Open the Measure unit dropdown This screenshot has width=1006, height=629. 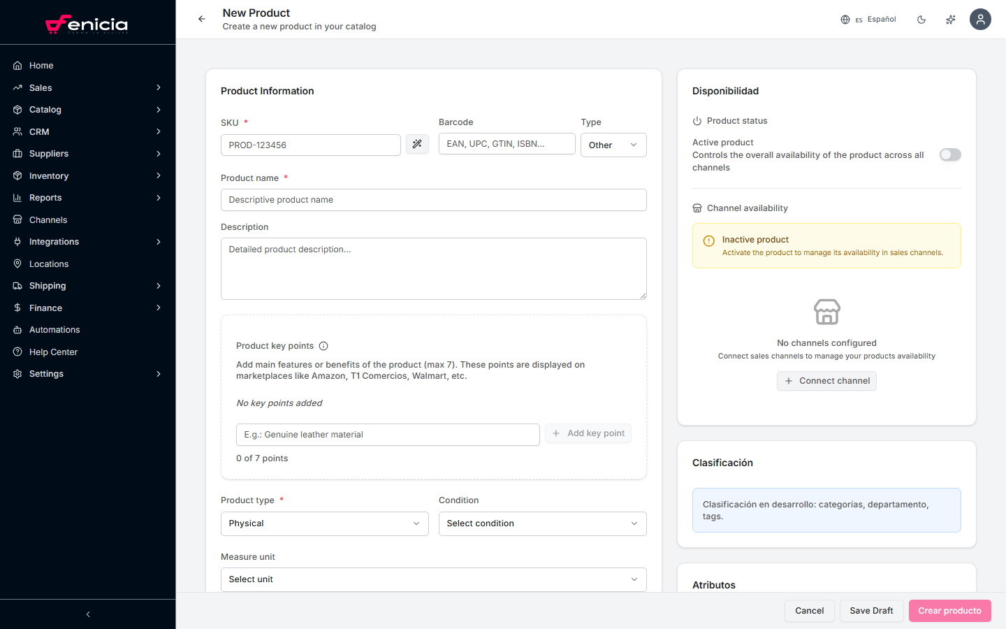[433, 579]
